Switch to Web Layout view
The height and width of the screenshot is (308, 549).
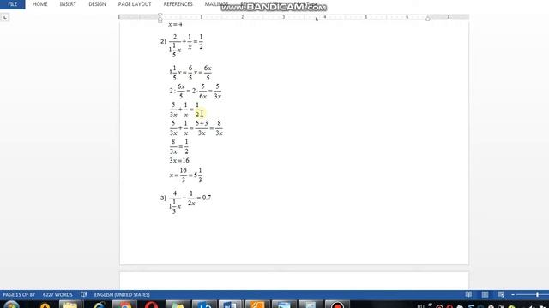pos(501,294)
